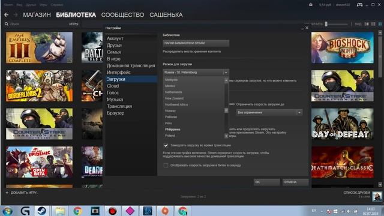This screenshot has width=384, height=216.
Task: Open the САШЕНЬКА profile tab
Action: 166,15
